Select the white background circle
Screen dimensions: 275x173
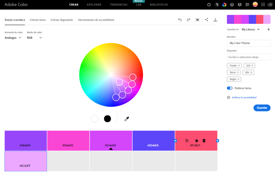tap(95, 119)
